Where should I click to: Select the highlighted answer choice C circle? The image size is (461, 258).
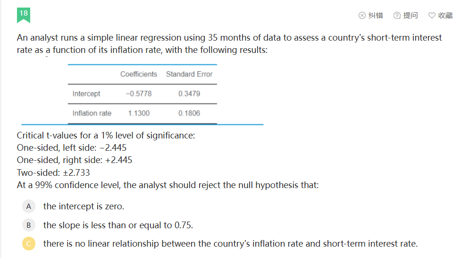[x=29, y=244]
